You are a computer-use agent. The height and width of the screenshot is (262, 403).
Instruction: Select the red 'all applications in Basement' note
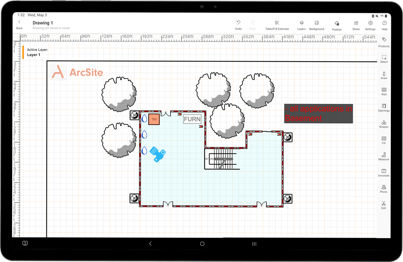point(318,113)
